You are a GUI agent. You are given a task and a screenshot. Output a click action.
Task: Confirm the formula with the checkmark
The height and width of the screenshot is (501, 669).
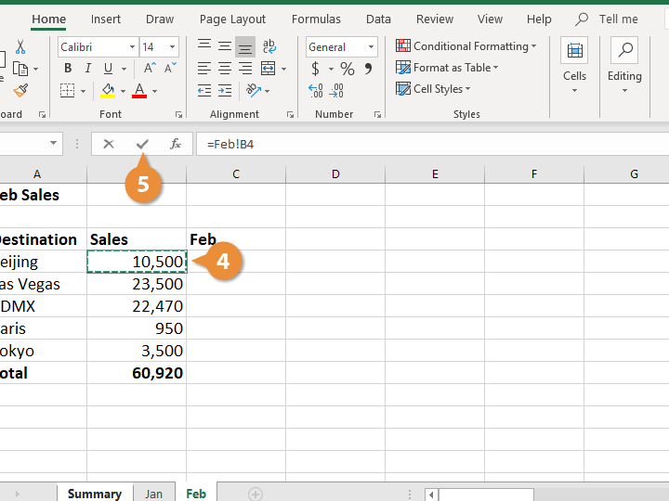(142, 144)
